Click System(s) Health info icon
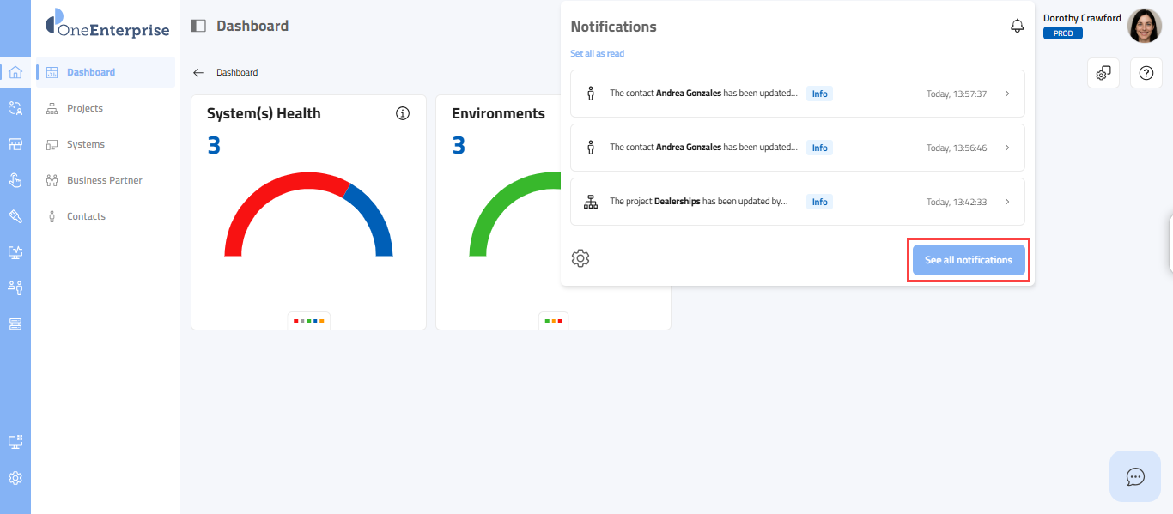This screenshot has height=514, width=1173. pos(403,113)
